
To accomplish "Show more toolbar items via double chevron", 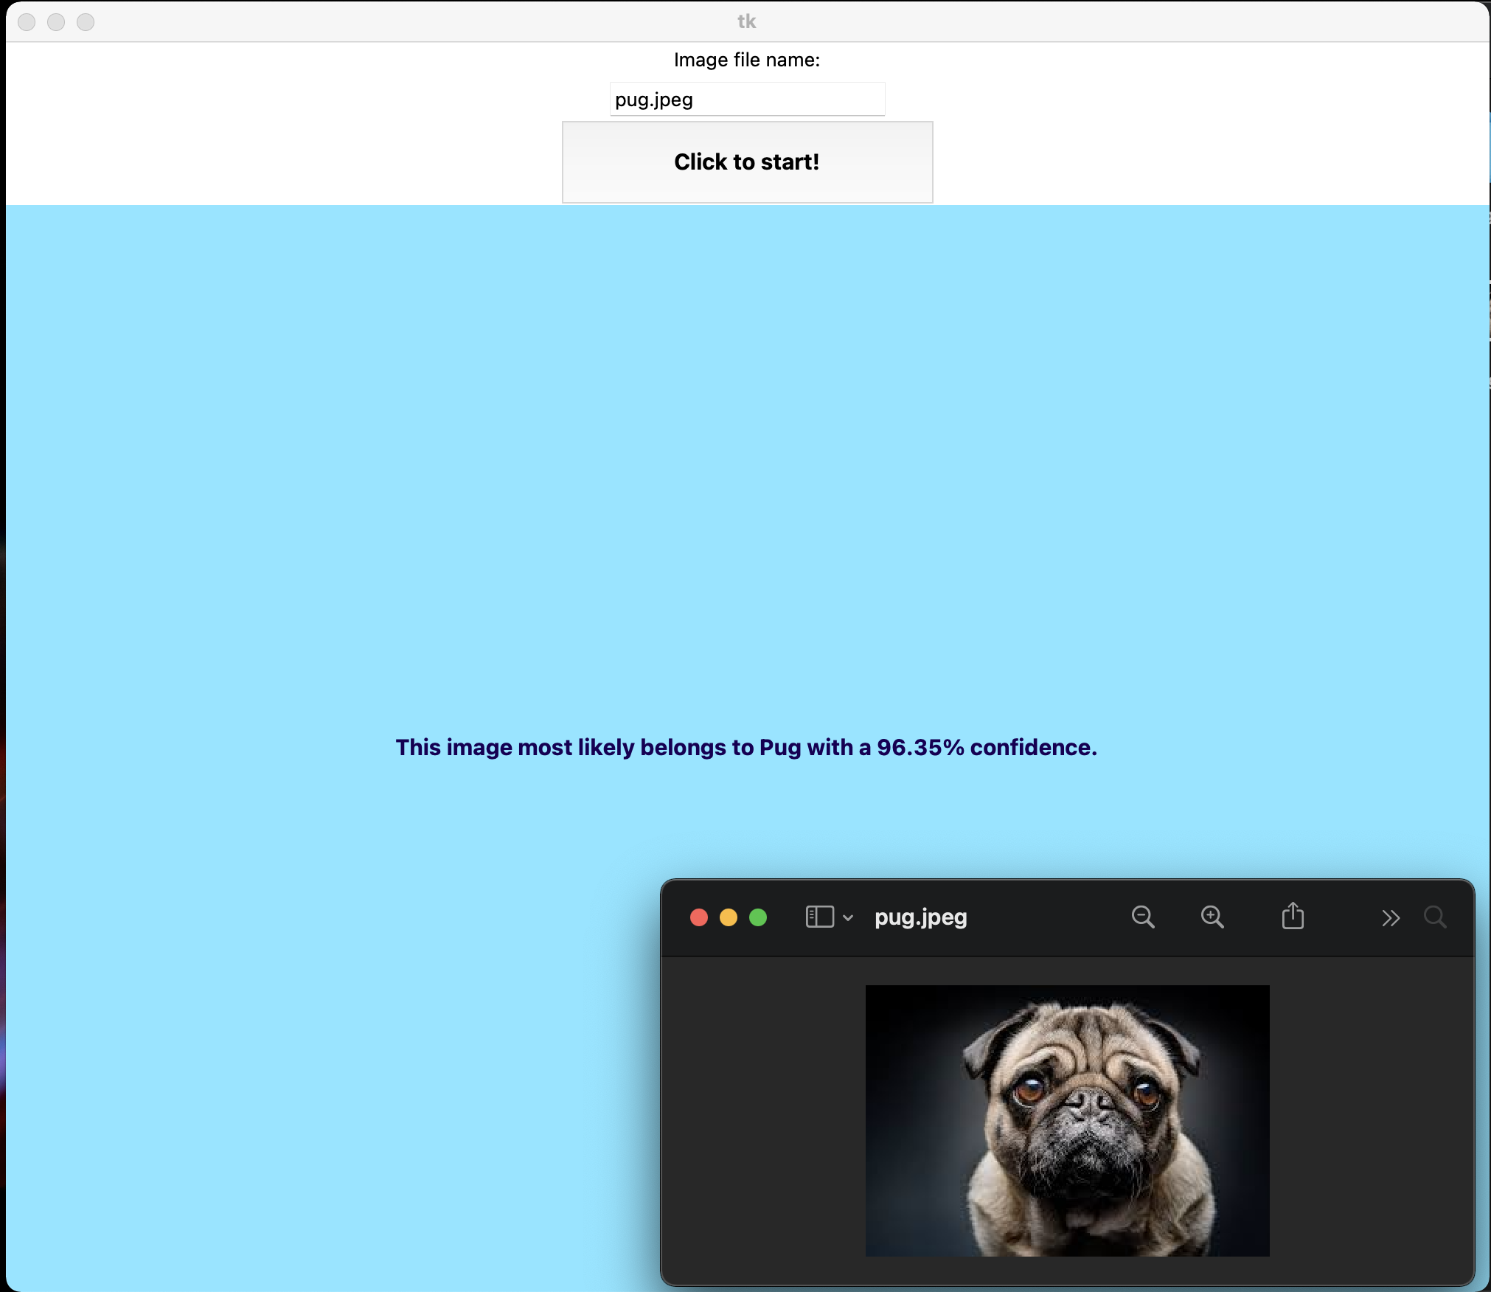I will pos(1390,917).
